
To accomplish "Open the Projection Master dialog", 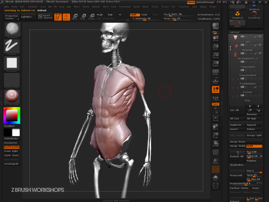I will [12, 17].
